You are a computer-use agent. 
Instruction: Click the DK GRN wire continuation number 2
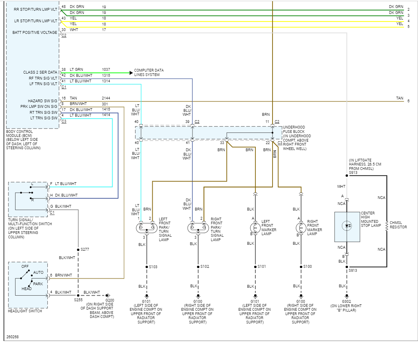pyautogui.click(x=408, y=10)
